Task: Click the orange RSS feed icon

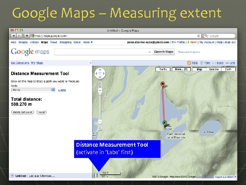Action: coord(189,63)
